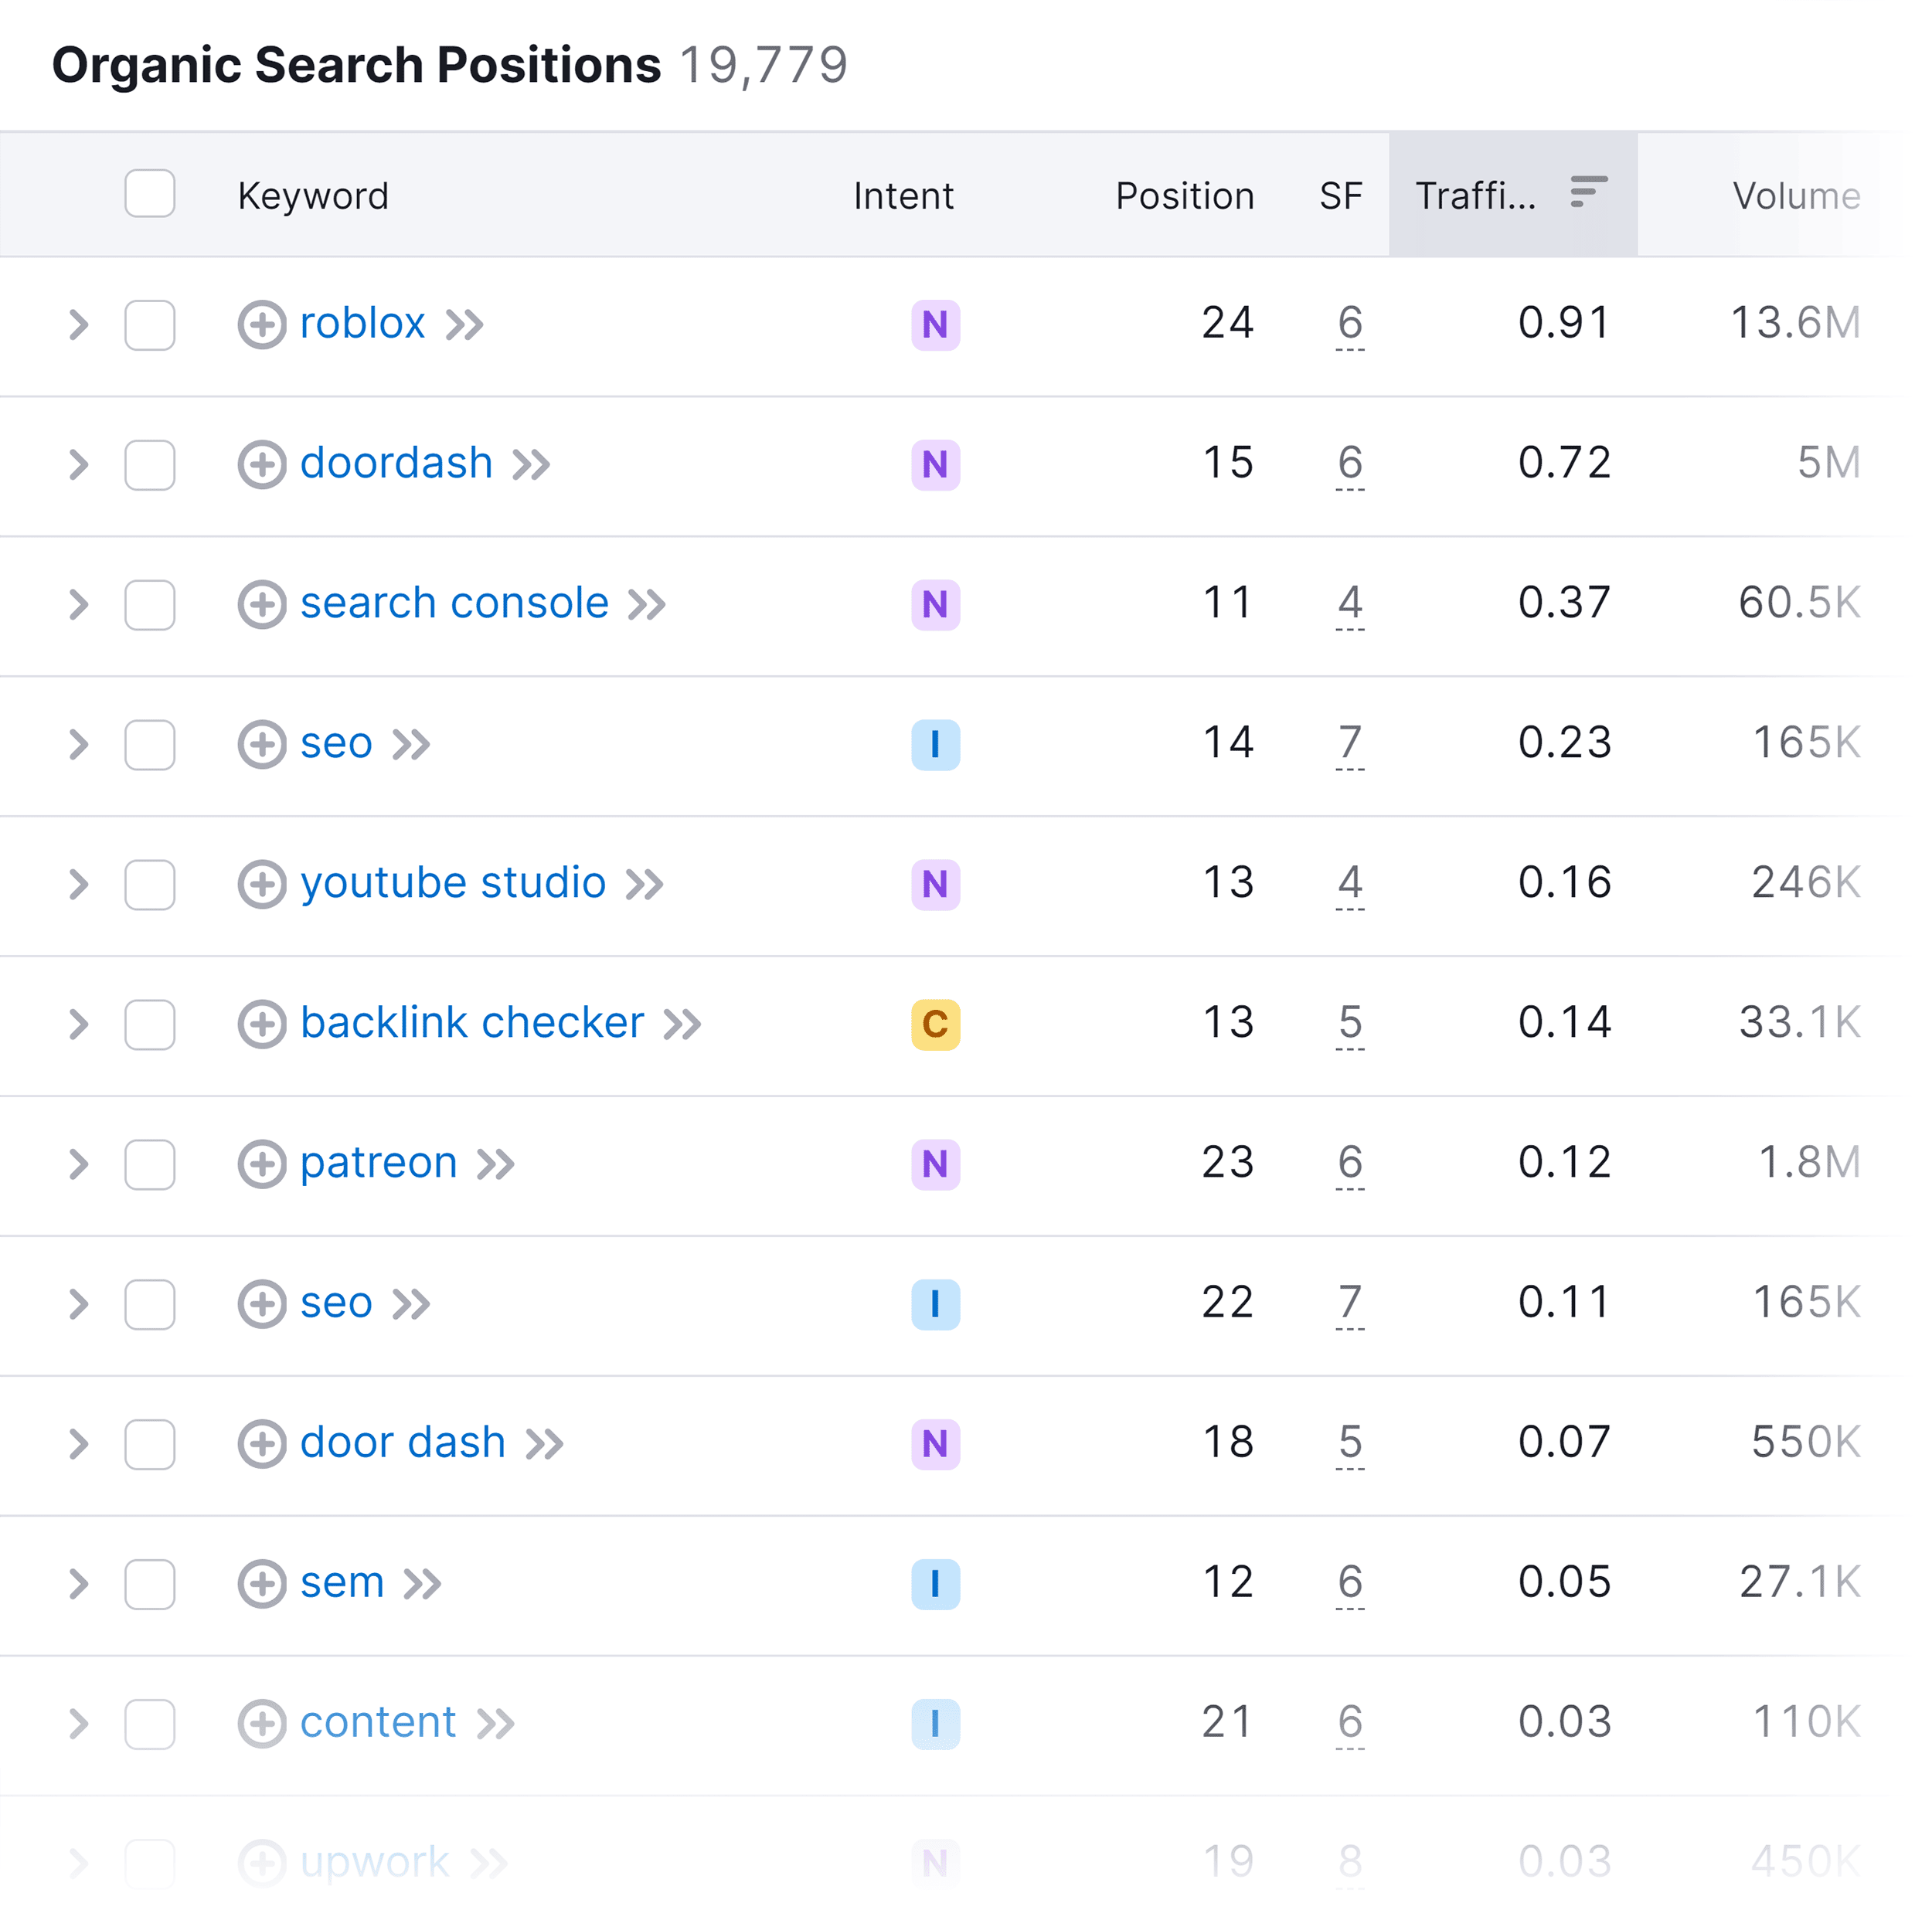
Task: Expand the roblox row
Action: (x=77, y=324)
